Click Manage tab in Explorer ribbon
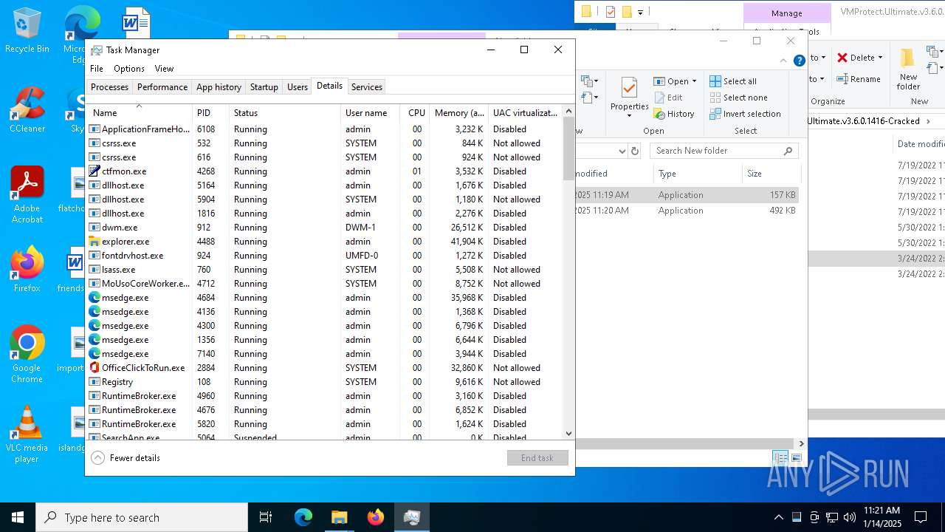Screen dimensions: 945x532 [x=786, y=13]
